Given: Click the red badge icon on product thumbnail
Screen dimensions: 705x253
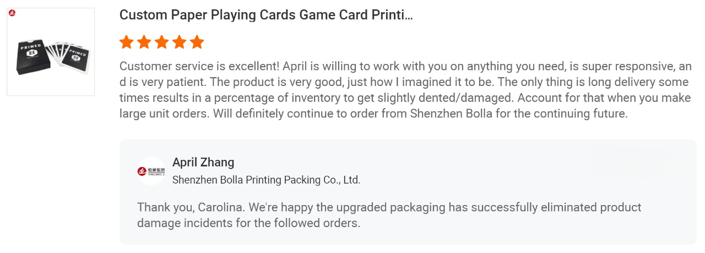Looking at the screenshot, I should pyautogui.click(x=12, y=13).
